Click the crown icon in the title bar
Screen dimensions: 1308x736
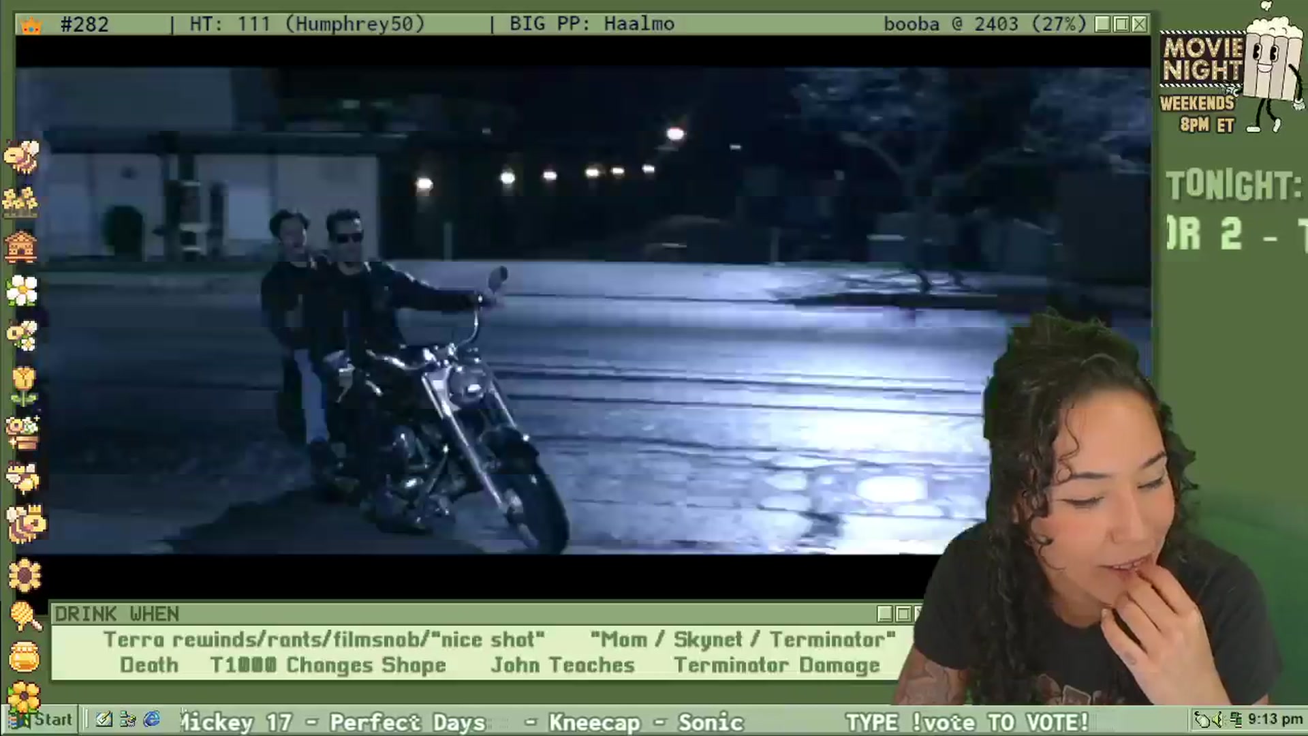point(31,26)
